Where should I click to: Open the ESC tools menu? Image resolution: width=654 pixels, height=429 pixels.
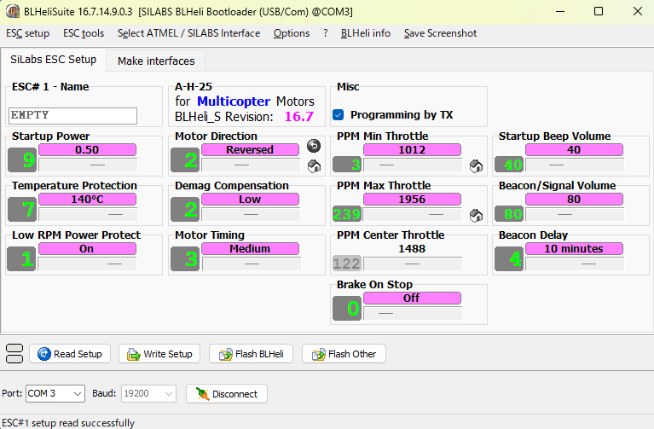tap(84, 33)
